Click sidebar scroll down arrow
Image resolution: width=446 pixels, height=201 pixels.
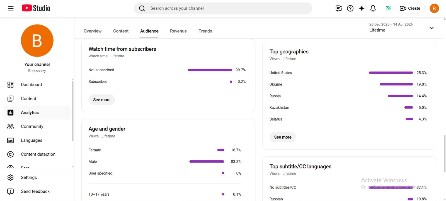[72, 167]
